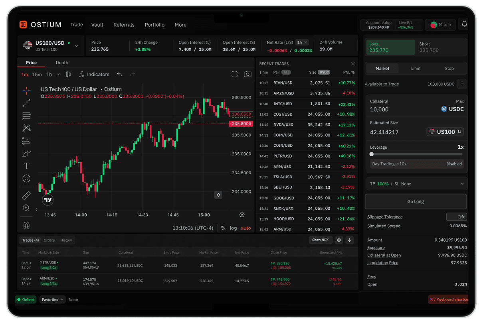Take a chart snapshot with camera icon
483x323 pixels.
247,74
